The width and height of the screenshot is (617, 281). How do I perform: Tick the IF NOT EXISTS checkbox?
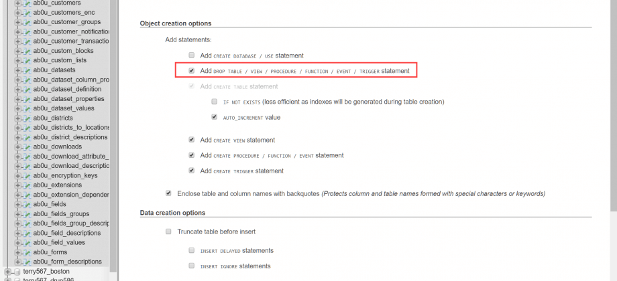pyautogui.click(x=215, y=102)
